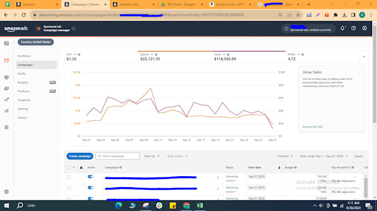Open Targeting in the side menu
This screenshot has width=377, height=211.
coord(24,100)
